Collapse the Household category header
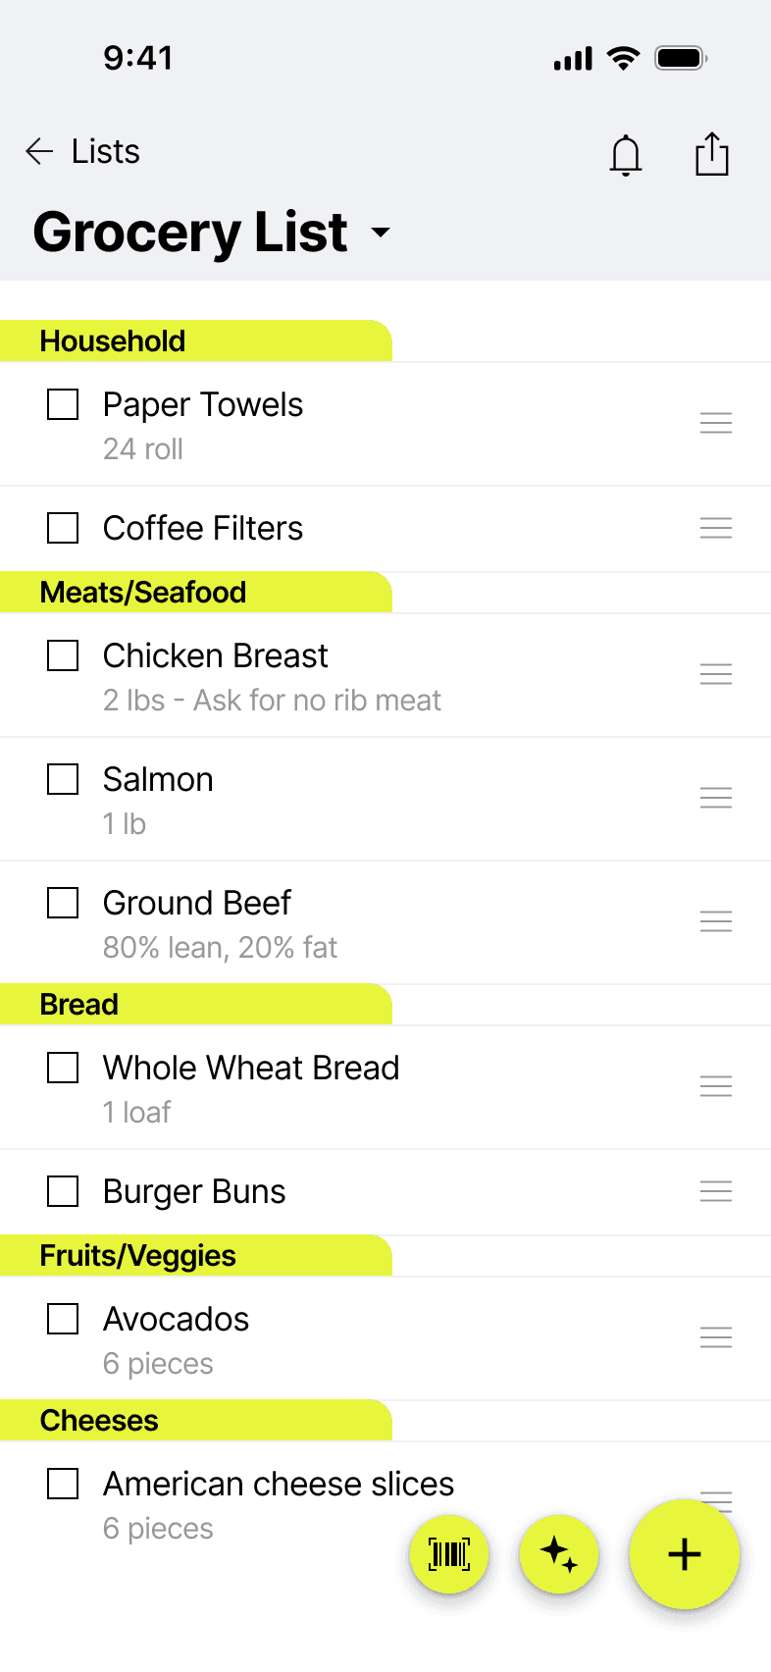 [196, 340]
